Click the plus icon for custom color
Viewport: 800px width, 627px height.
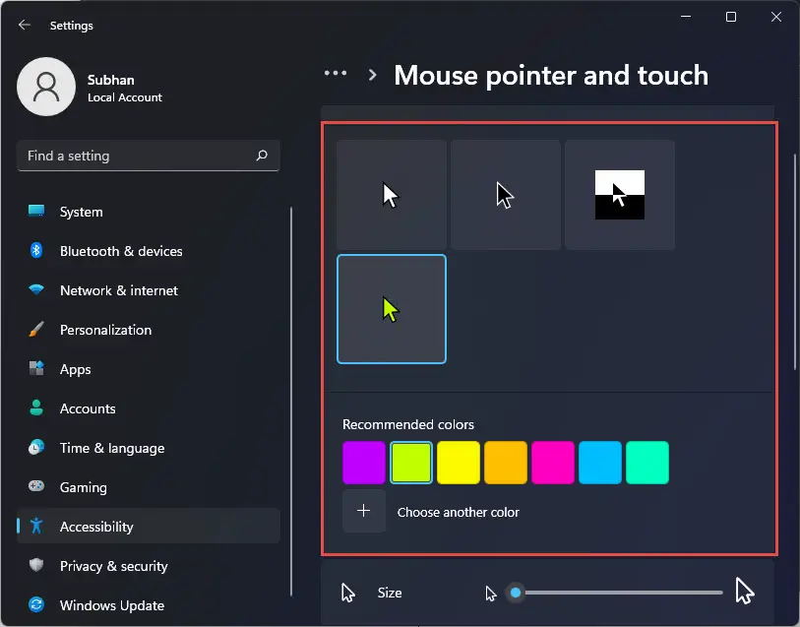point(364,511)
